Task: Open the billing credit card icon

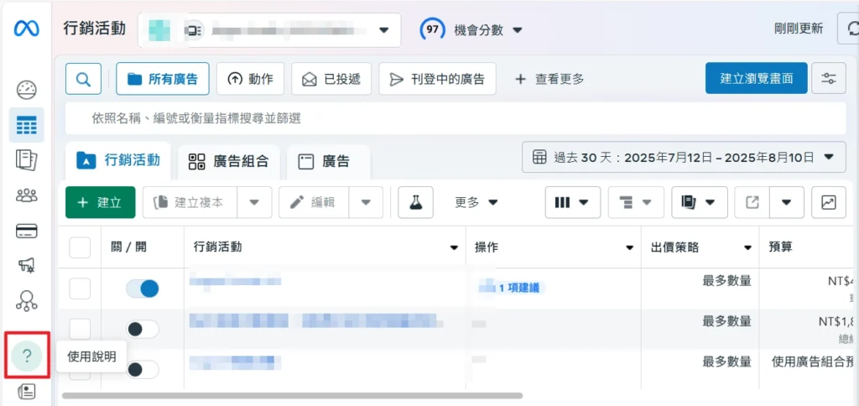Action: [x=26, y=232]
